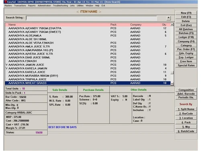Search by 5. Mrp

(186, 127)
